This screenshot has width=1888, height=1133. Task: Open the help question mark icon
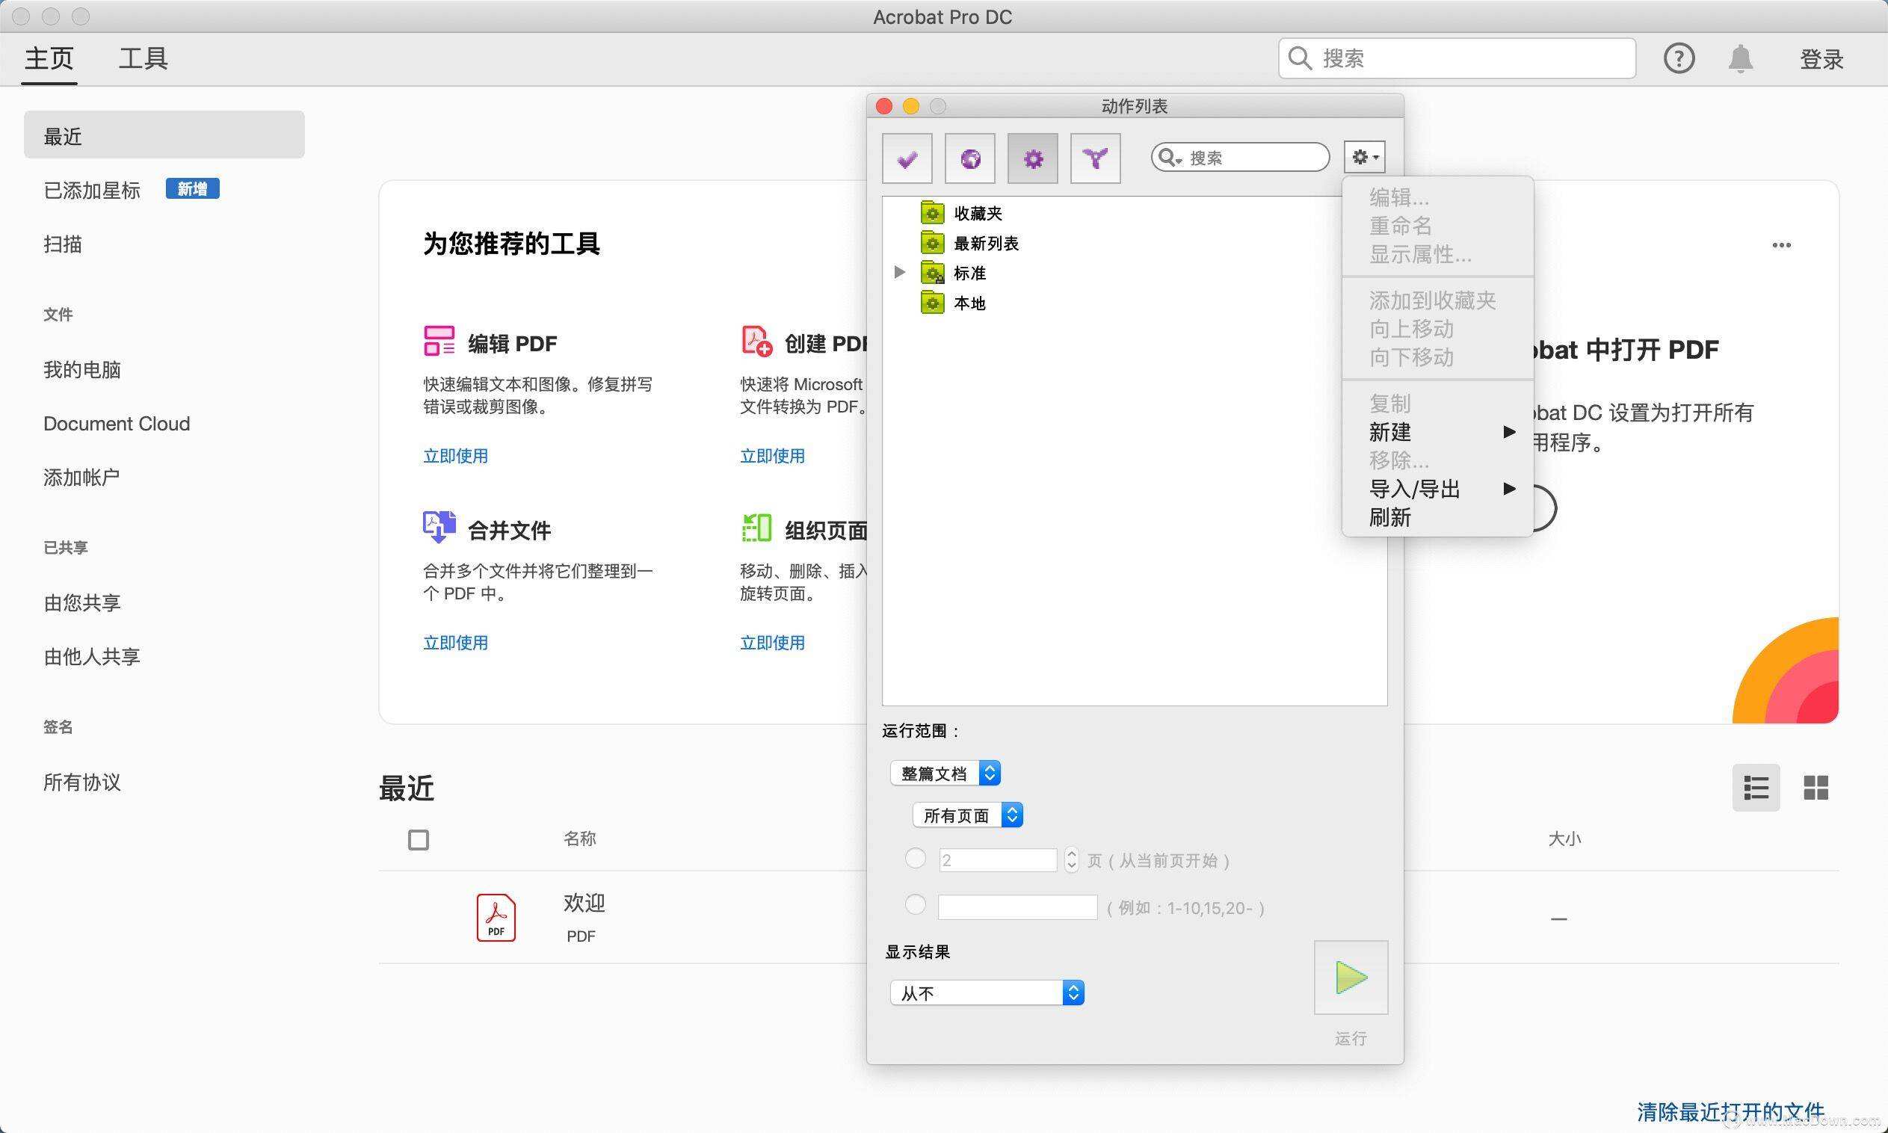1679,58
